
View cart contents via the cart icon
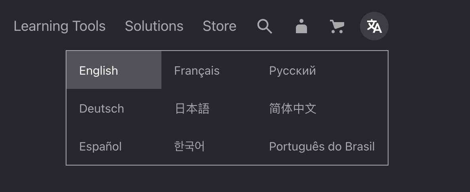337,26
